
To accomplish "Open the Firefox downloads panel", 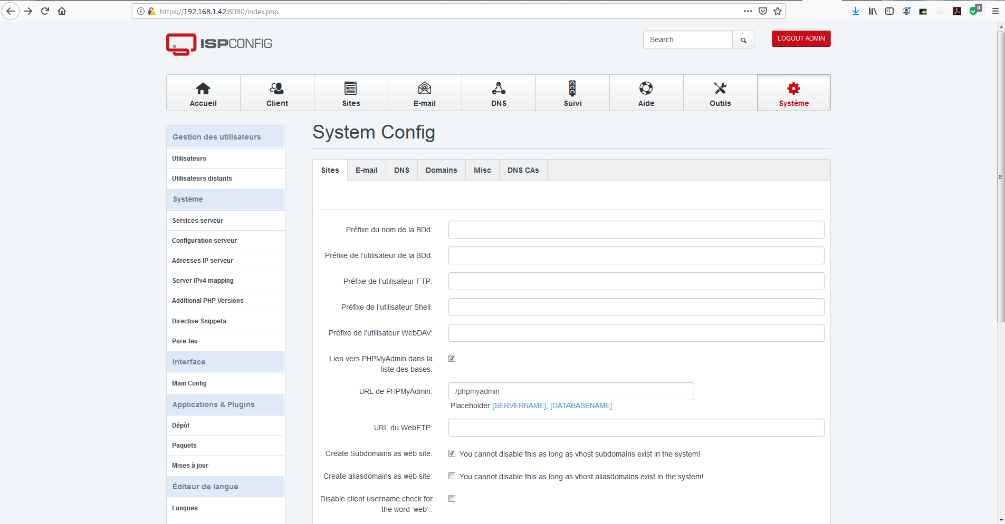I will tap(855, 11).
